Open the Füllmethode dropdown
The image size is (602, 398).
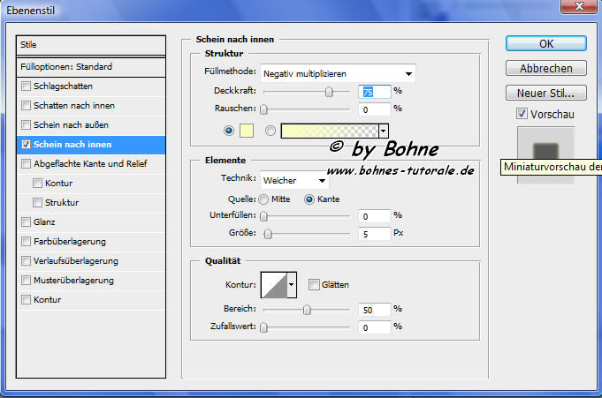coord(338,73)
